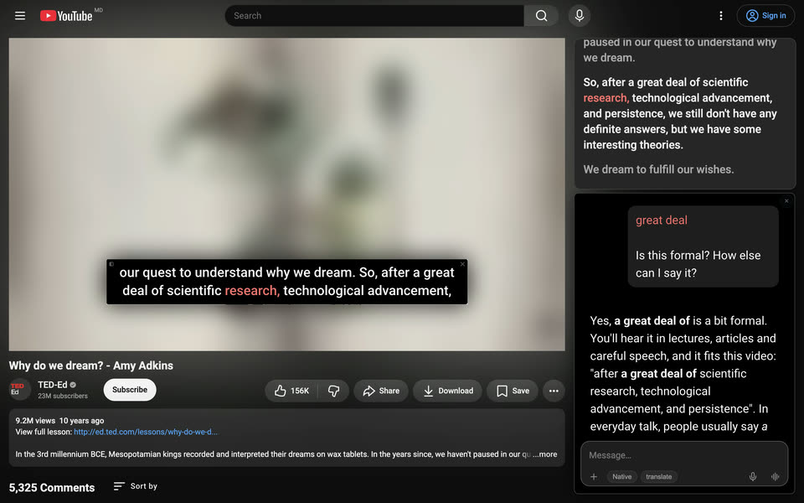The height and width of the screenshot is (503, 804).
Task: Save the video to a playlist
Action: [513, 391]
